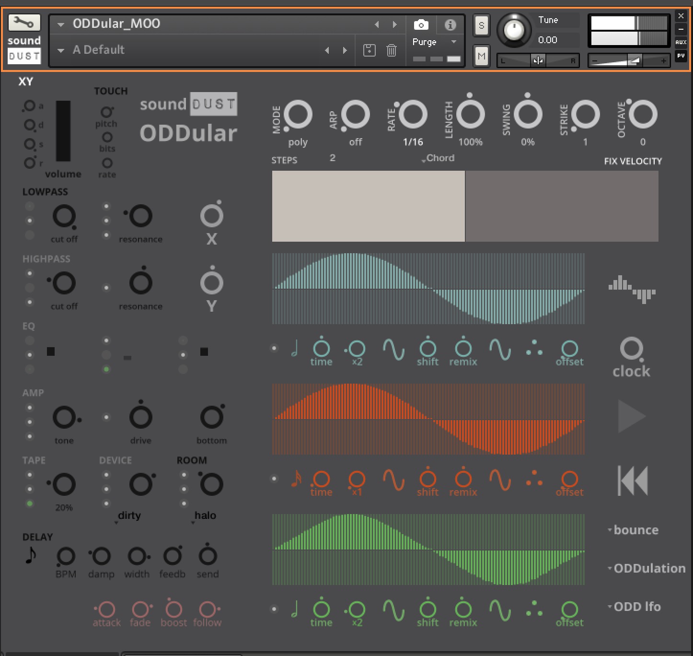The height and width of the screenshot is (656, 693).
Task: Click the TOUCH pitch knob
Action: (106, 112)
